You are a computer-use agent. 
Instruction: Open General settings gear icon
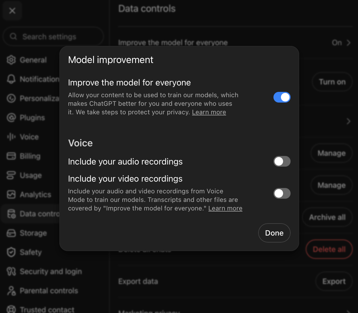tap(11, 60)
